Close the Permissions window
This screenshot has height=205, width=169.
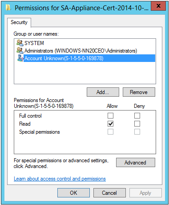[x=158, y=6]
